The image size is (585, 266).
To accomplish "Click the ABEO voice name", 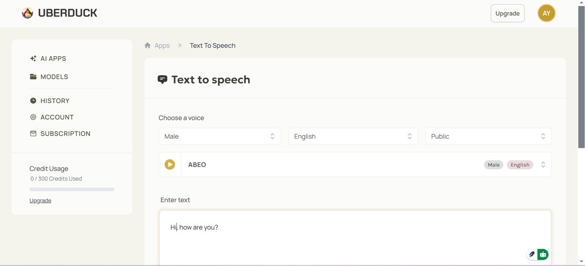I will pos(197,165).
